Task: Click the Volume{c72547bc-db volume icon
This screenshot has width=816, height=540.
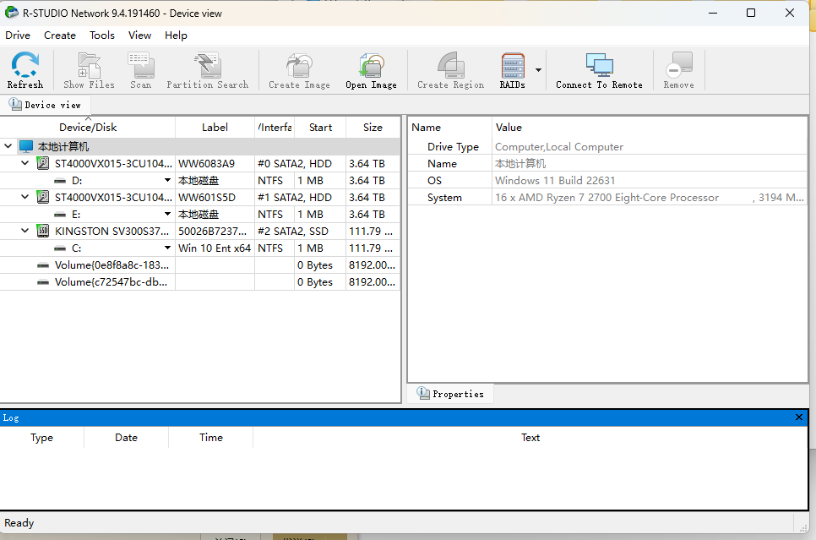Action: pyautogui.click(x=43, y=282)
